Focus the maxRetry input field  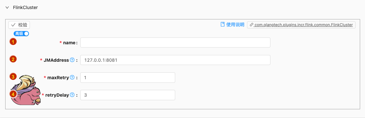[x=128, y=78]
